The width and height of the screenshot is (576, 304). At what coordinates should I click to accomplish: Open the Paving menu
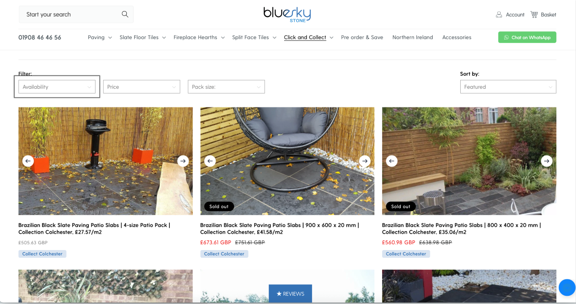99,38
